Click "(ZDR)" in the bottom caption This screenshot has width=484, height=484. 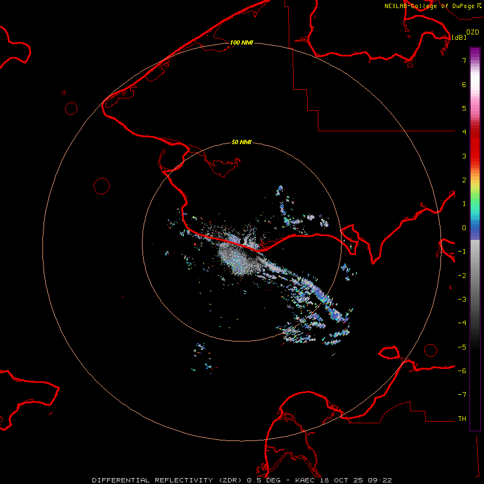click(x=231, y=480)
